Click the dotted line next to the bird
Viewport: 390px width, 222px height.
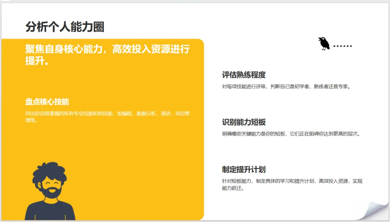pyautogui.click(x=343, y=46)
